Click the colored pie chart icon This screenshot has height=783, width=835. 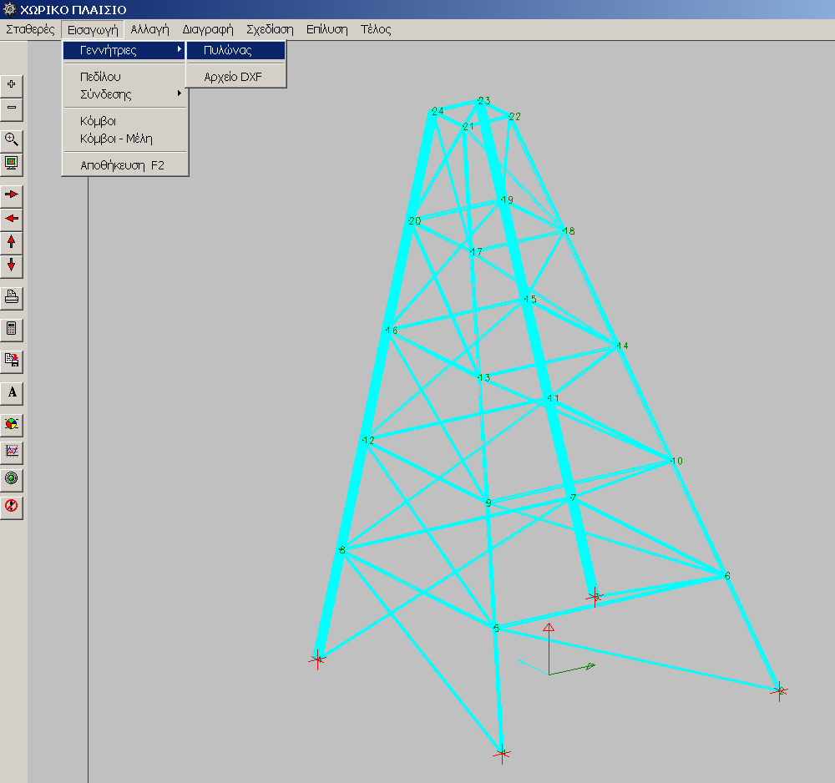pyautogui.click(x=11, y=424)
